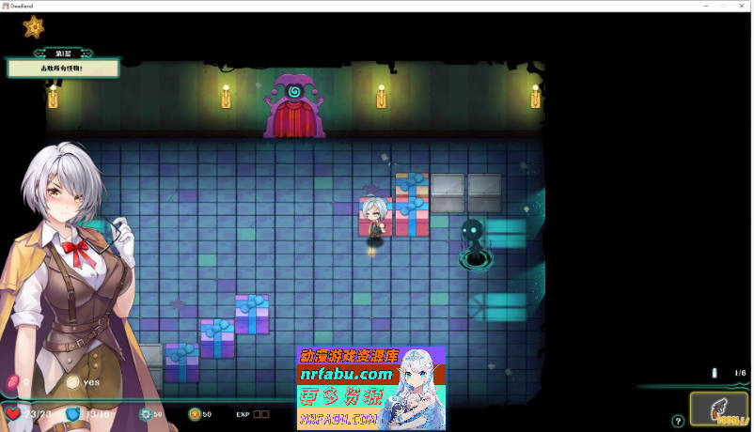Click the blue shield armor icon
The height and width of the screenshot is (432, 754).
[x=72, y=413]
